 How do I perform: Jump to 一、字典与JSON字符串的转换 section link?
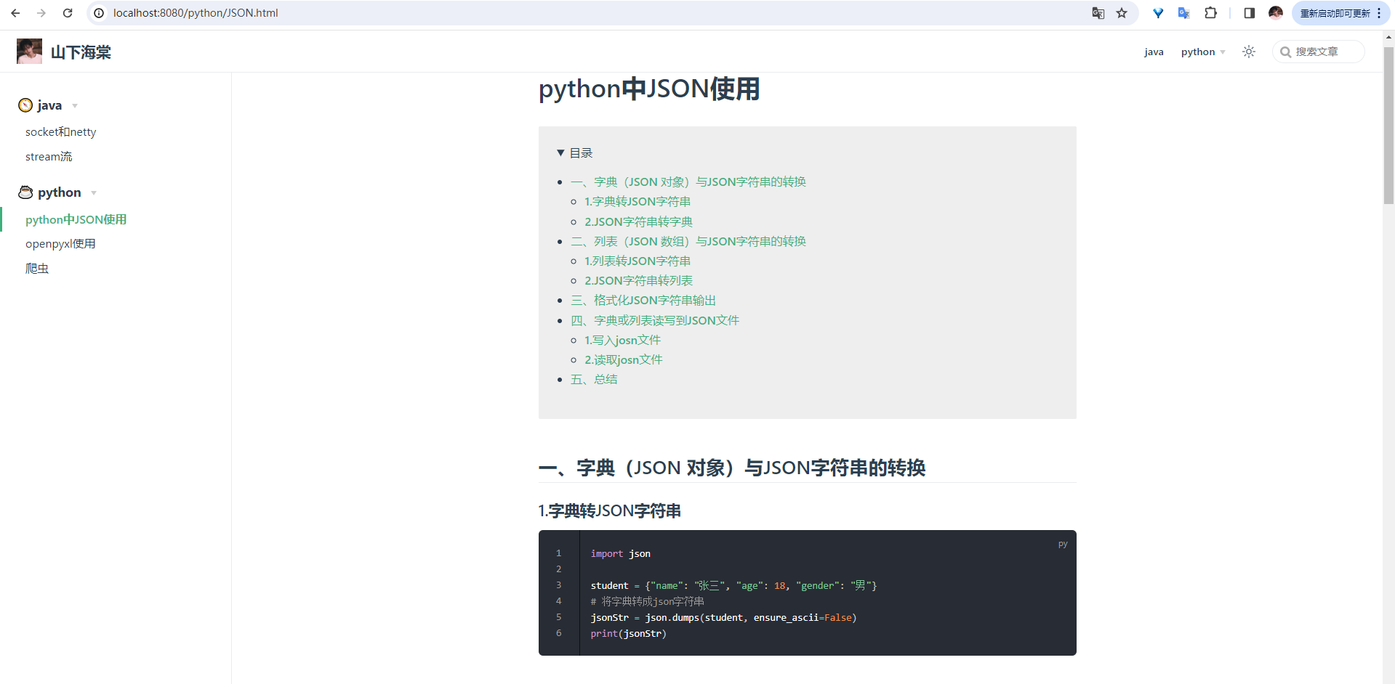coord(688,182)
